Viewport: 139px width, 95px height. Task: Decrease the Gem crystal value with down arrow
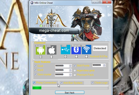71,76
